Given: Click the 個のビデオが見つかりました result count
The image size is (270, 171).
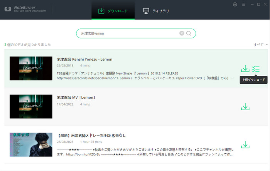Looking at the screenshot, I should pyautogui.click(x=27, y=45).
